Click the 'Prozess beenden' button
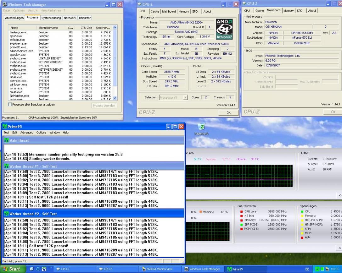Screen dimensions: 342x273 click(x=104, y=106)
